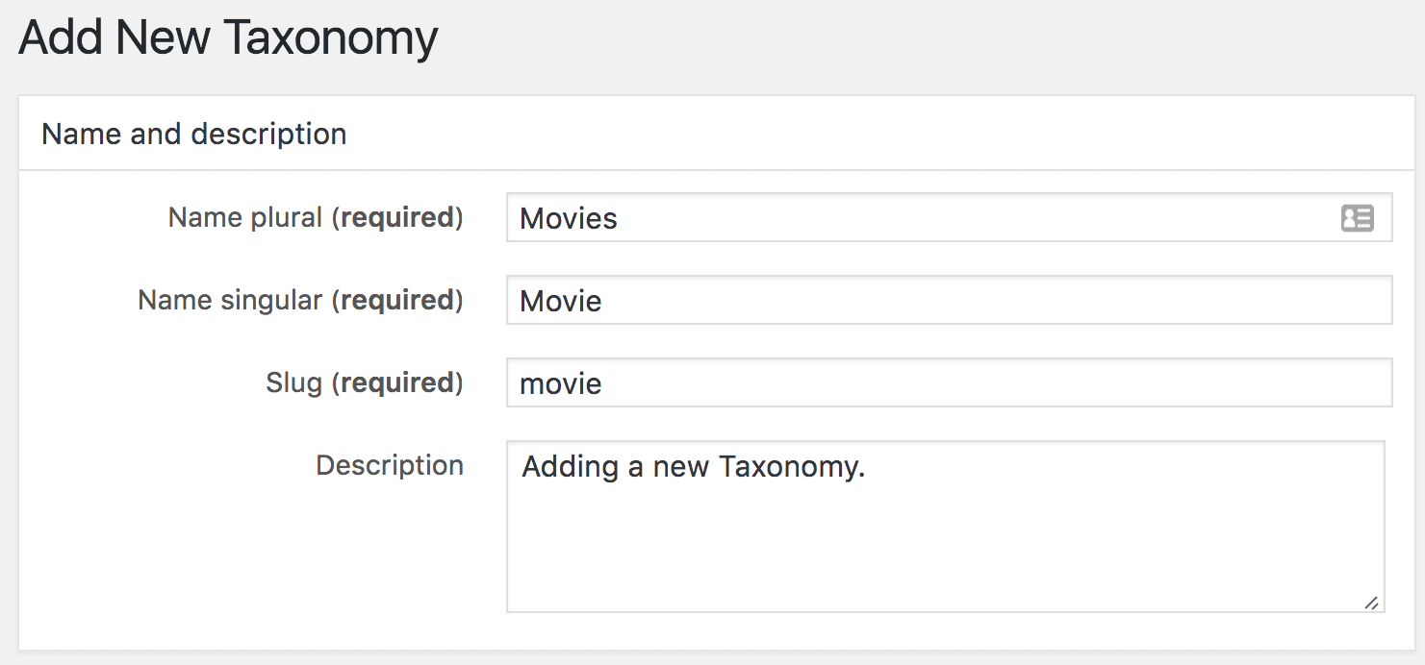Click the textarea resize handle icon
The image size is (1425, 665).
pos(1372,603)
